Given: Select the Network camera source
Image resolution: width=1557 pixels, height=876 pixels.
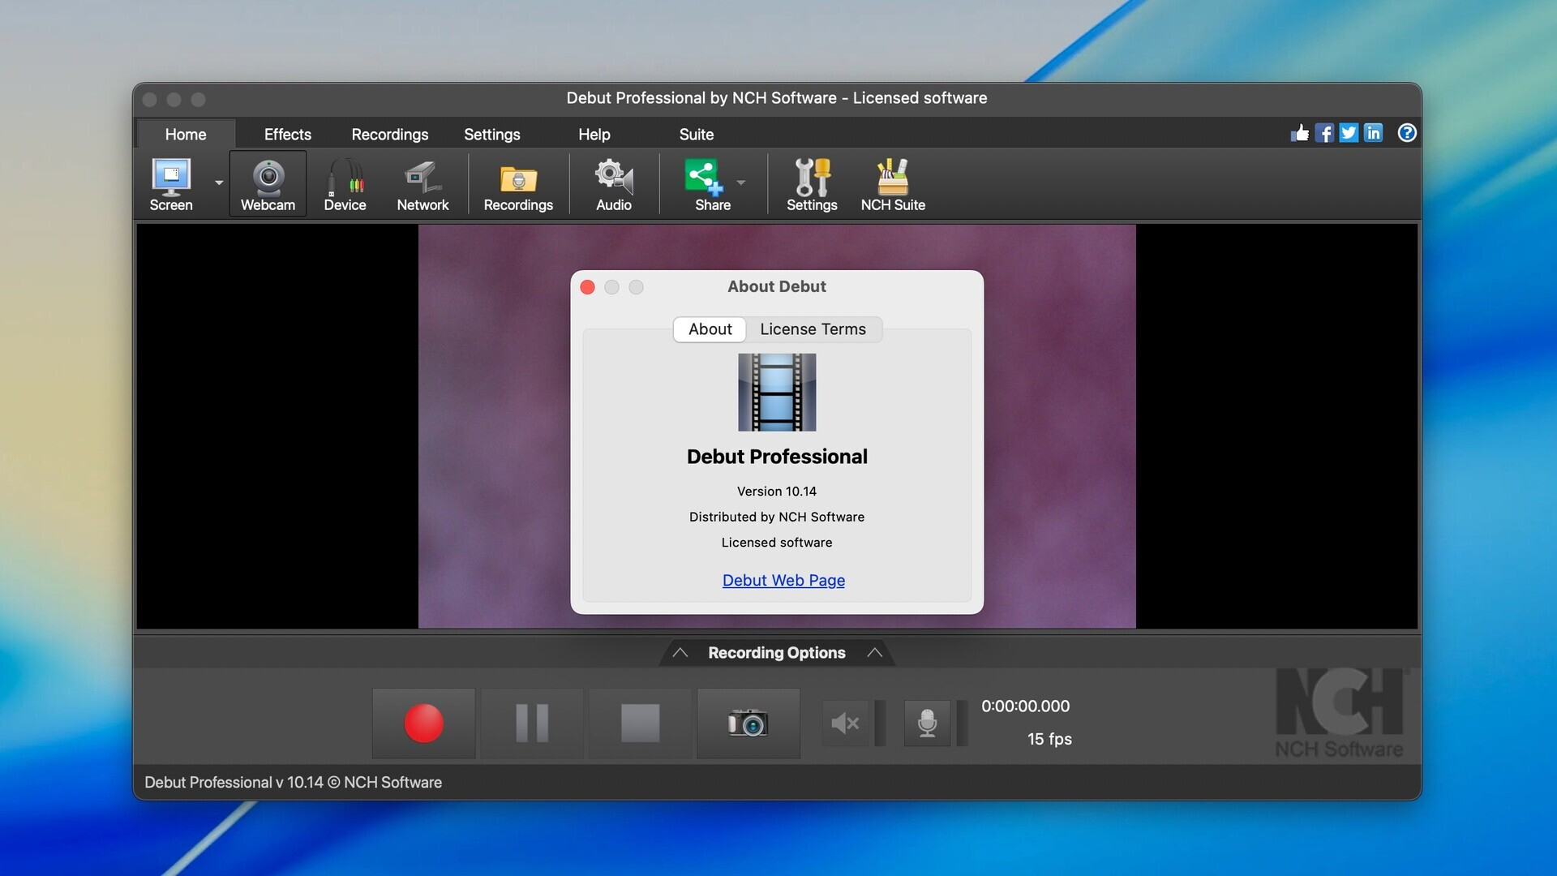Looking at the screenshot, I should pyautogui.click(x=422, y=184).
